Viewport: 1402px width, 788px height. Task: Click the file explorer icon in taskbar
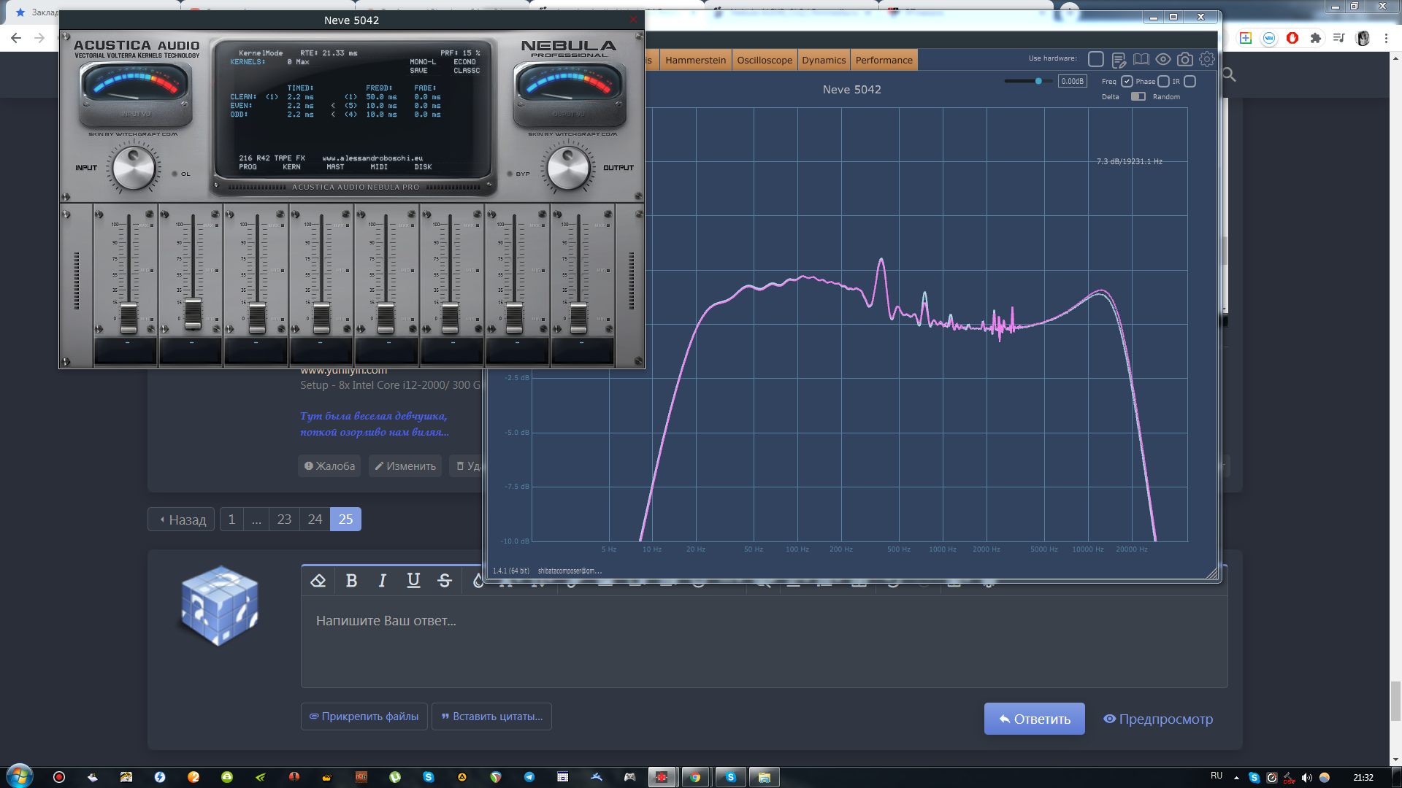point(764,777)
